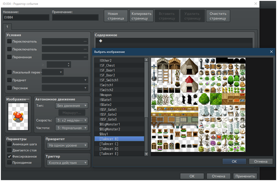The width and height of the screenshot is (277, 181).
Task: Open the Скорость dropdown
Action: tap(71, 120)
